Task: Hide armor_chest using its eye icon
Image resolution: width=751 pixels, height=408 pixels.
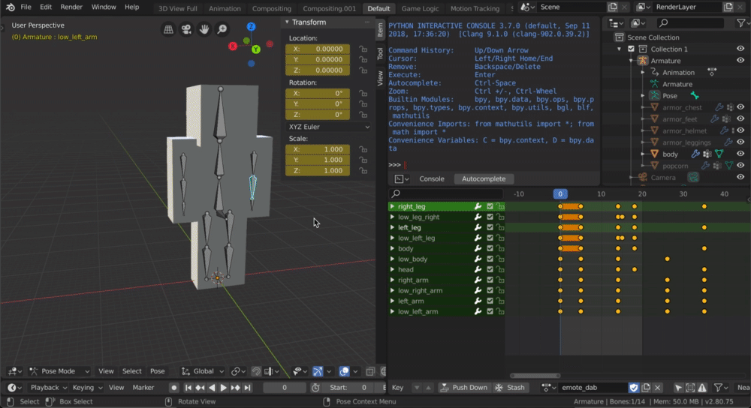Action: pyautogui.click(x=740, y=107)
